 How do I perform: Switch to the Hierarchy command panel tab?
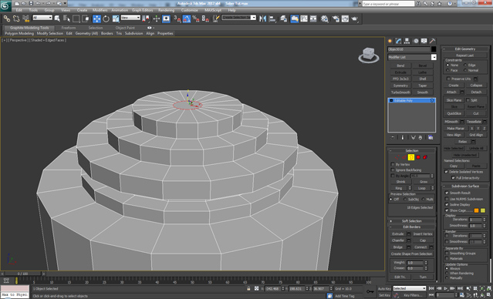(407, 41)
